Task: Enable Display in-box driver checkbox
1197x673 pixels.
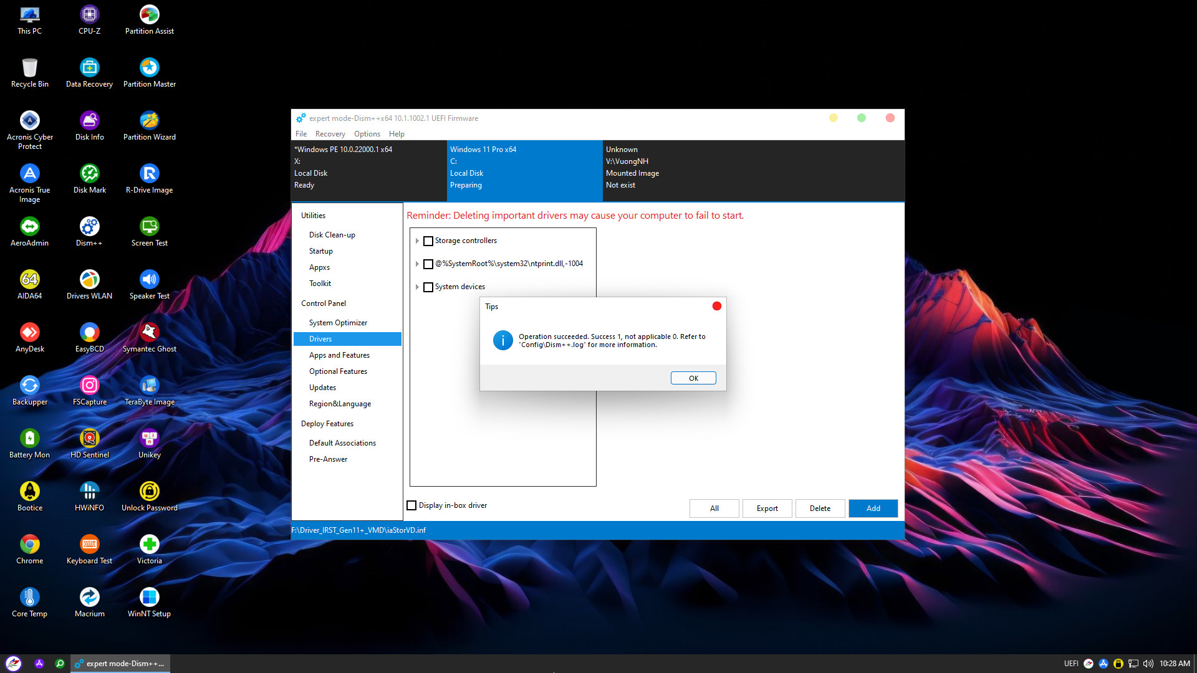Action: [x=411, y=505]
